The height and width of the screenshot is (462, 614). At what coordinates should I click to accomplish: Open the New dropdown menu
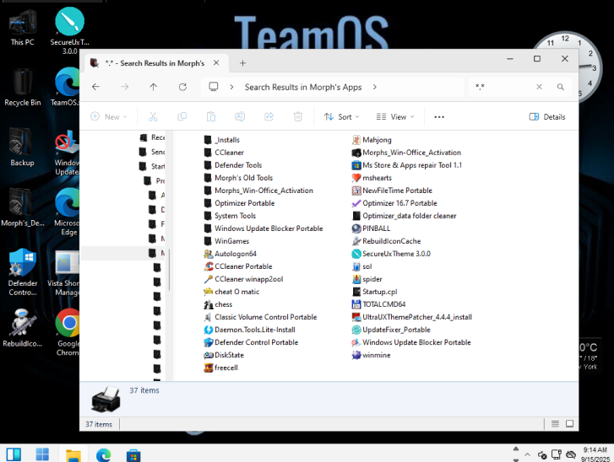coord(109,117)
